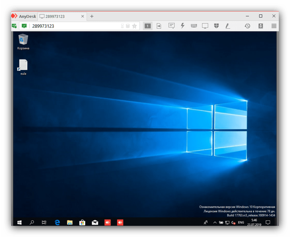Click the permissions shield icon
The width and height of the screenshot is (290, 237).
216,26
